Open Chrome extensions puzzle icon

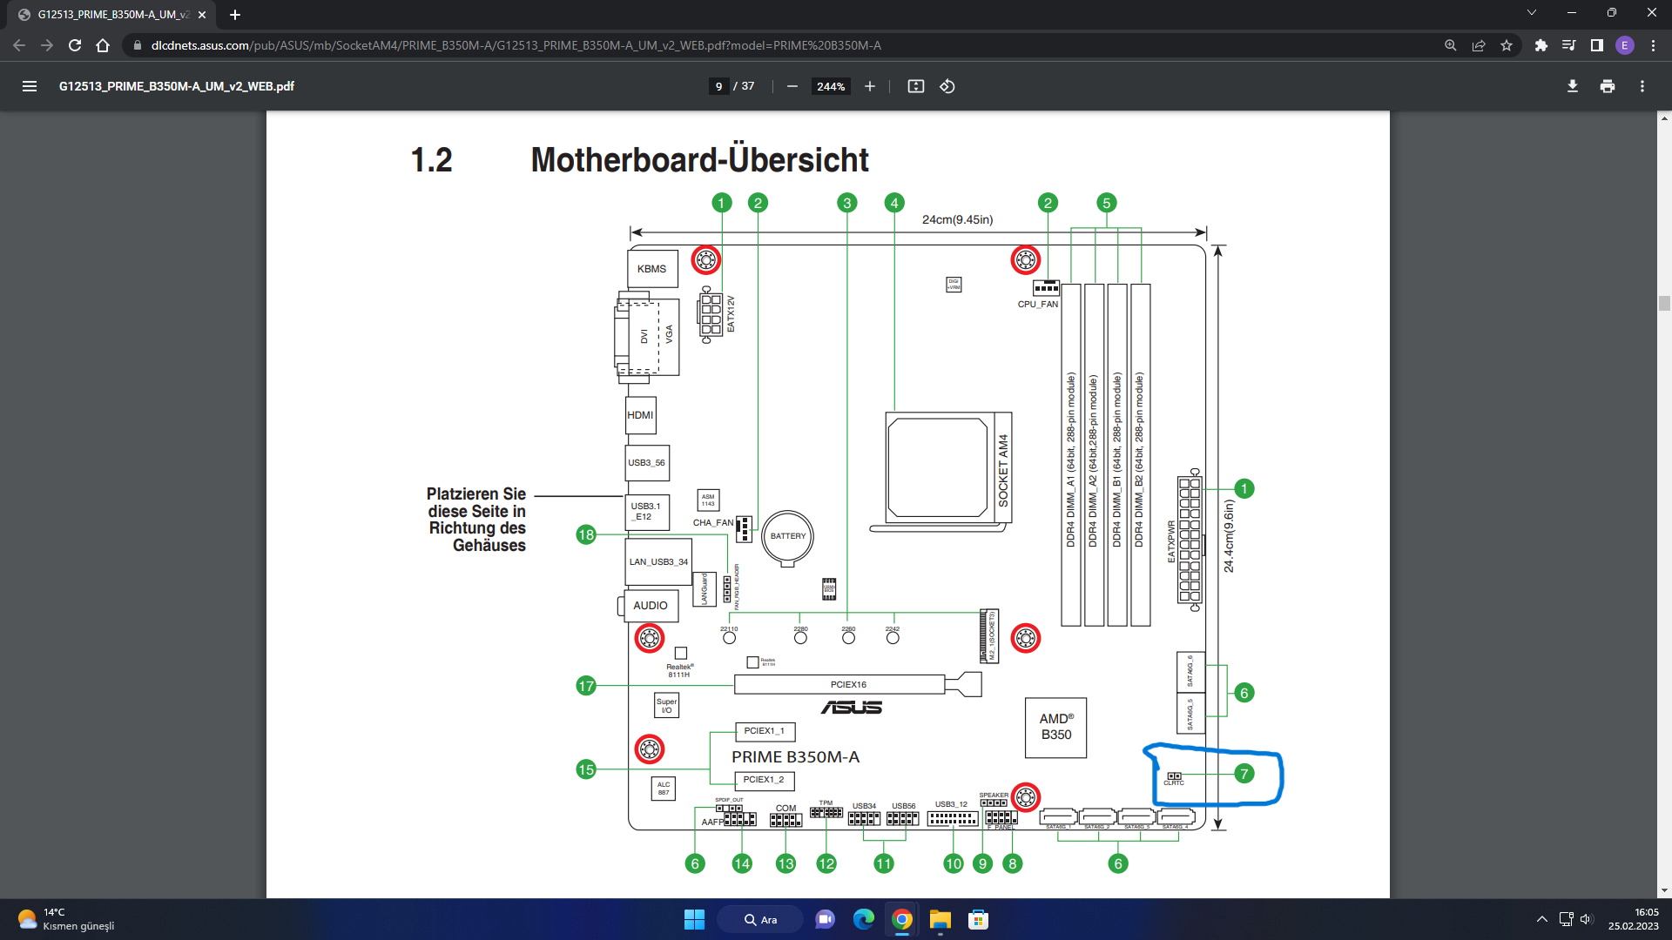coord(1541,45)
